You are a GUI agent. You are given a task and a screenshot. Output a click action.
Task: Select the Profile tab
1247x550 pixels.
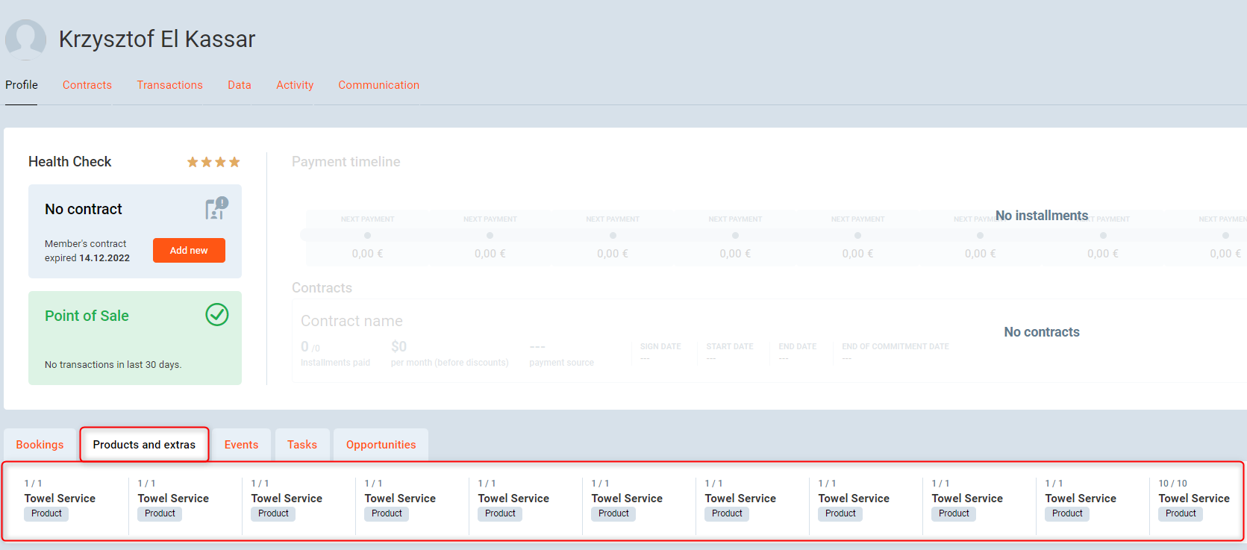pyautogui.click(x=22, y=85)
